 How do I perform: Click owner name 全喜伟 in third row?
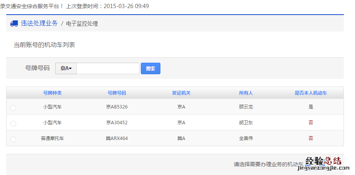tap(246, 138)
